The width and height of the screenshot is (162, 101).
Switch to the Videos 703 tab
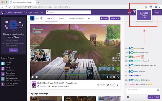pos(51,18)
